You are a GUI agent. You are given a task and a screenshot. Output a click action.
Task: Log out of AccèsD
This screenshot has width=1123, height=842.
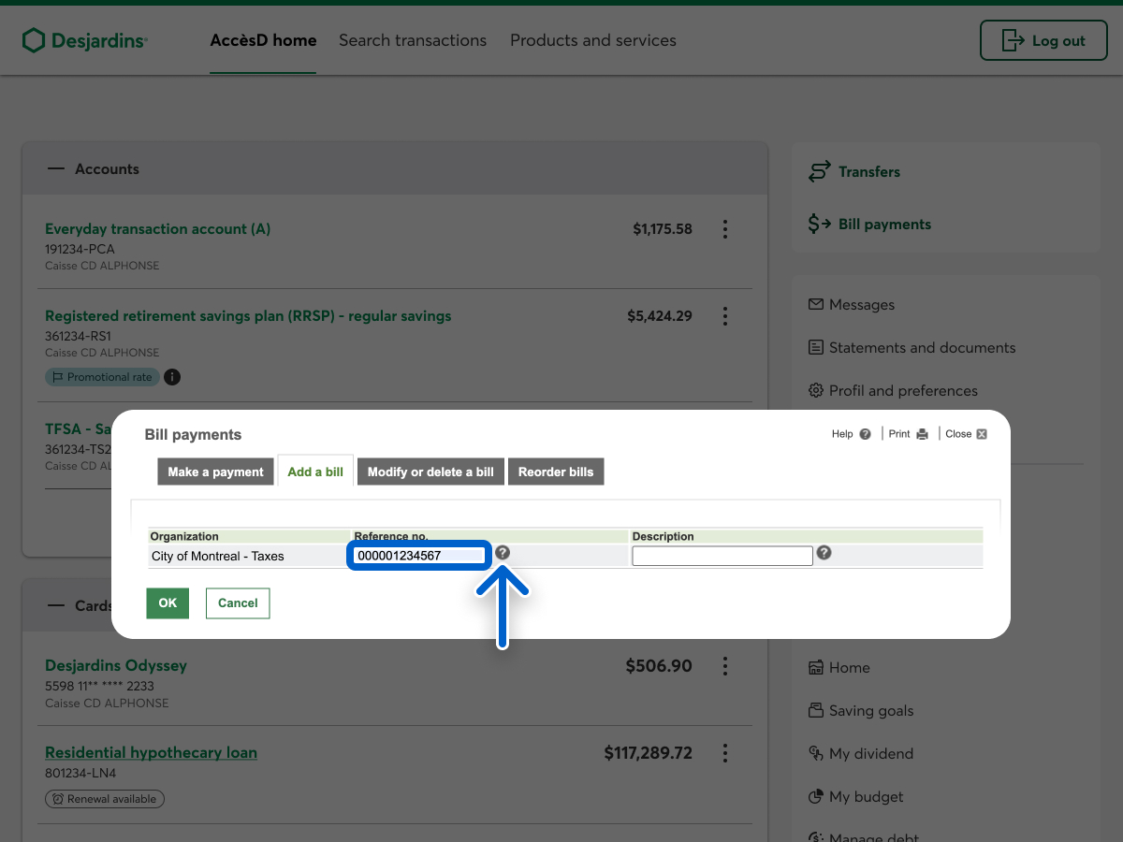(1043, 41)
